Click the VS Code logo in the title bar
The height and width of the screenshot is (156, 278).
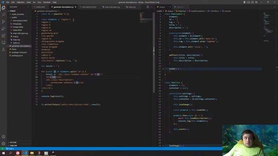(3, 2)
